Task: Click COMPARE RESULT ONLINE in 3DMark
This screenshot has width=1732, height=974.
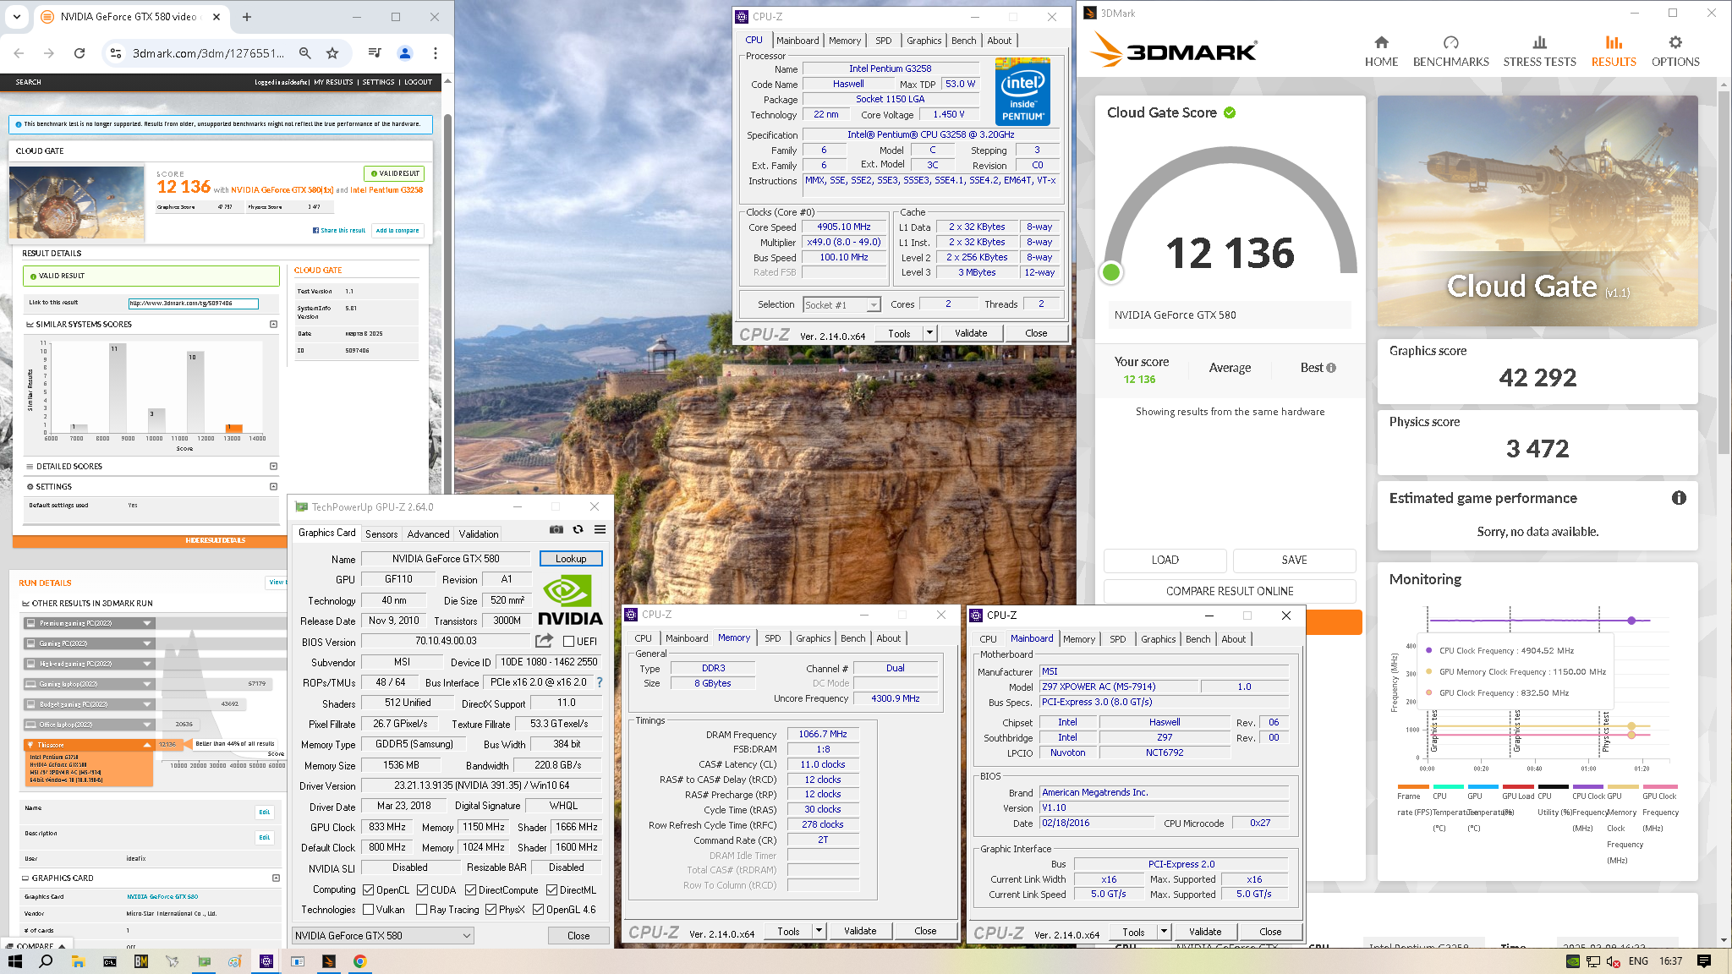Action: tap(1230, 591)
